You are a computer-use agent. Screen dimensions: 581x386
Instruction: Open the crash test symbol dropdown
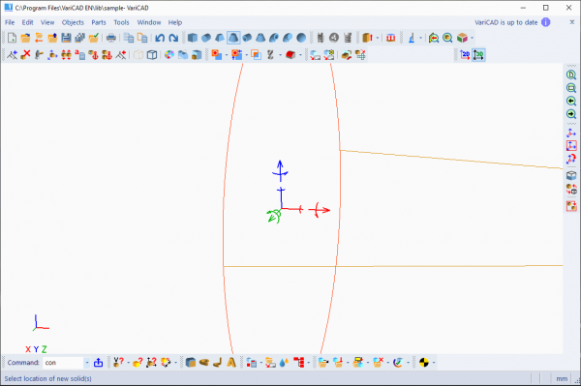coord(434,363)
